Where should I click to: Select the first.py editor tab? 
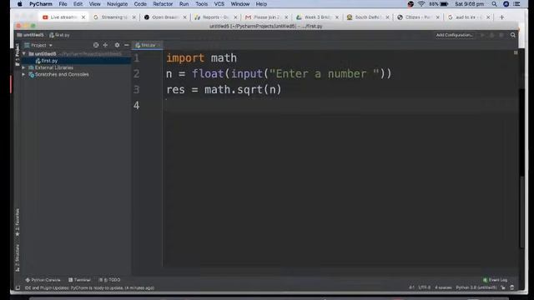click(147, 45)
